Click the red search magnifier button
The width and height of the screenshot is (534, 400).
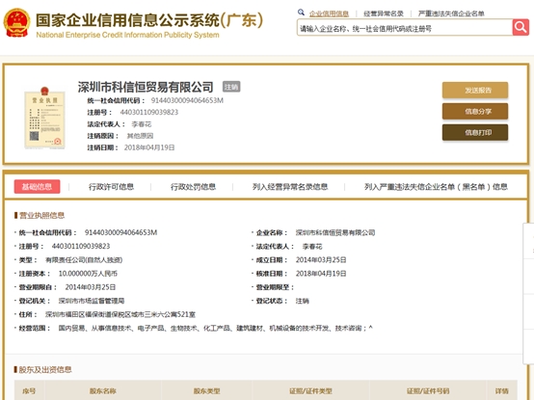pos(521,27)
